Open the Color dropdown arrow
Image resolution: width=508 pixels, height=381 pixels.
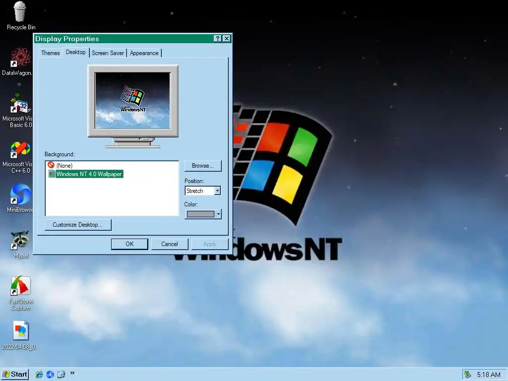pyautogui.click(x=218, y=214)
